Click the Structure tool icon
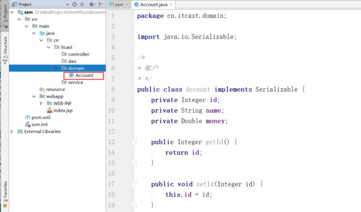Image resolution: width=361 pixels, height=212 pixels. tap(5, 62)
